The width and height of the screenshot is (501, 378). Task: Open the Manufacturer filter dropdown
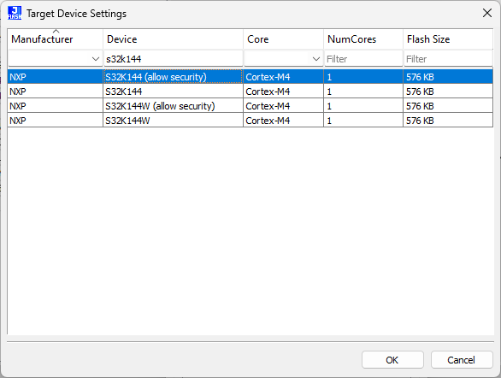point(95,59)
